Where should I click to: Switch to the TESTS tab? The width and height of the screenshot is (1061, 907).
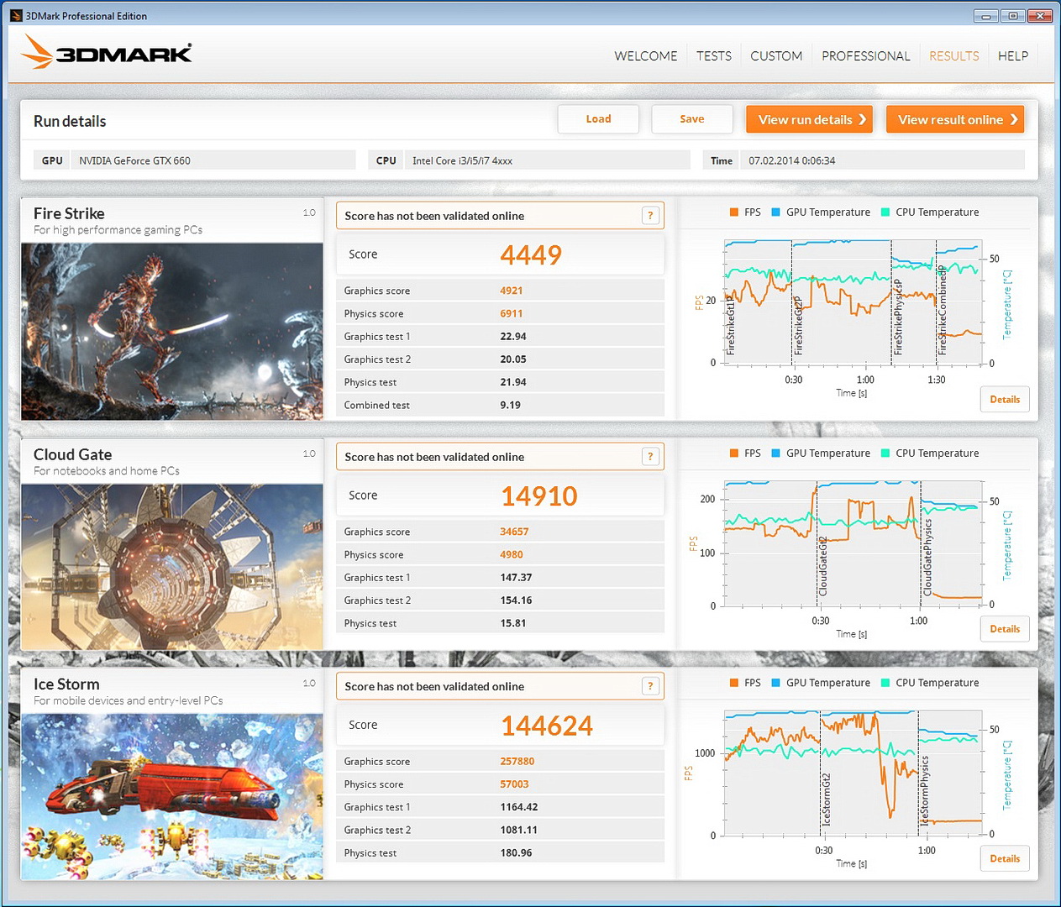tap(713, 56)
